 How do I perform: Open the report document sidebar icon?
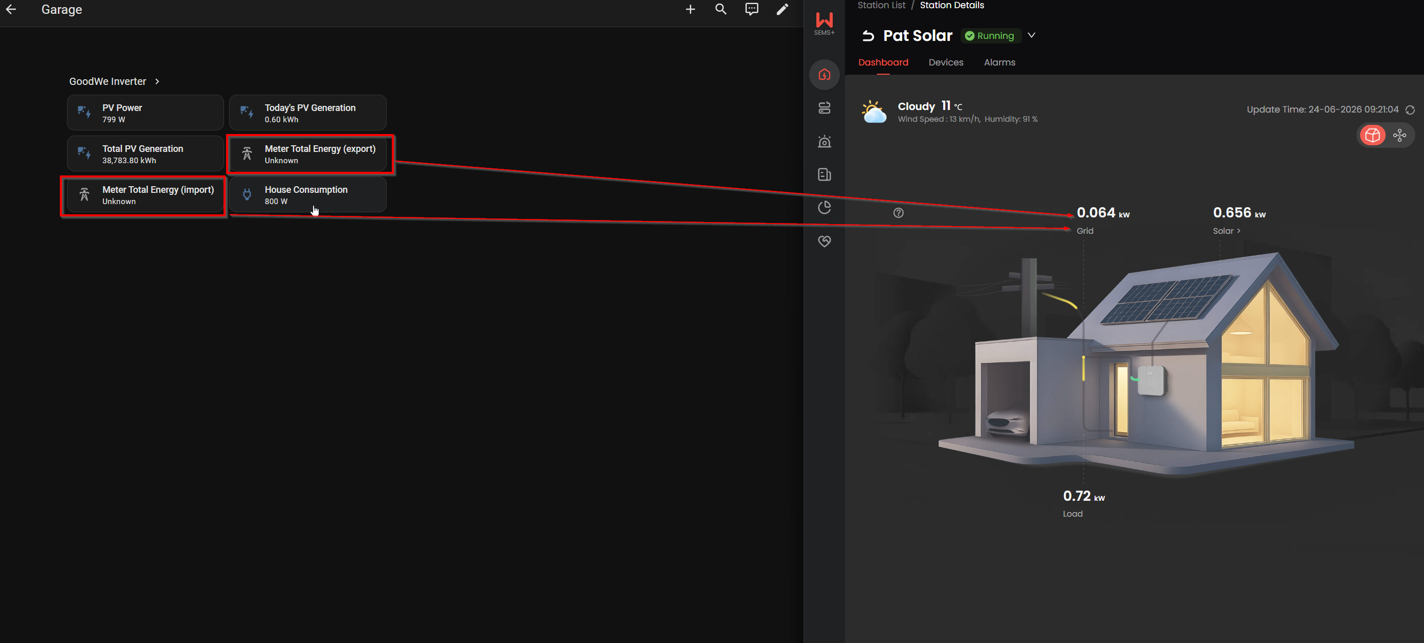point(824,175)
